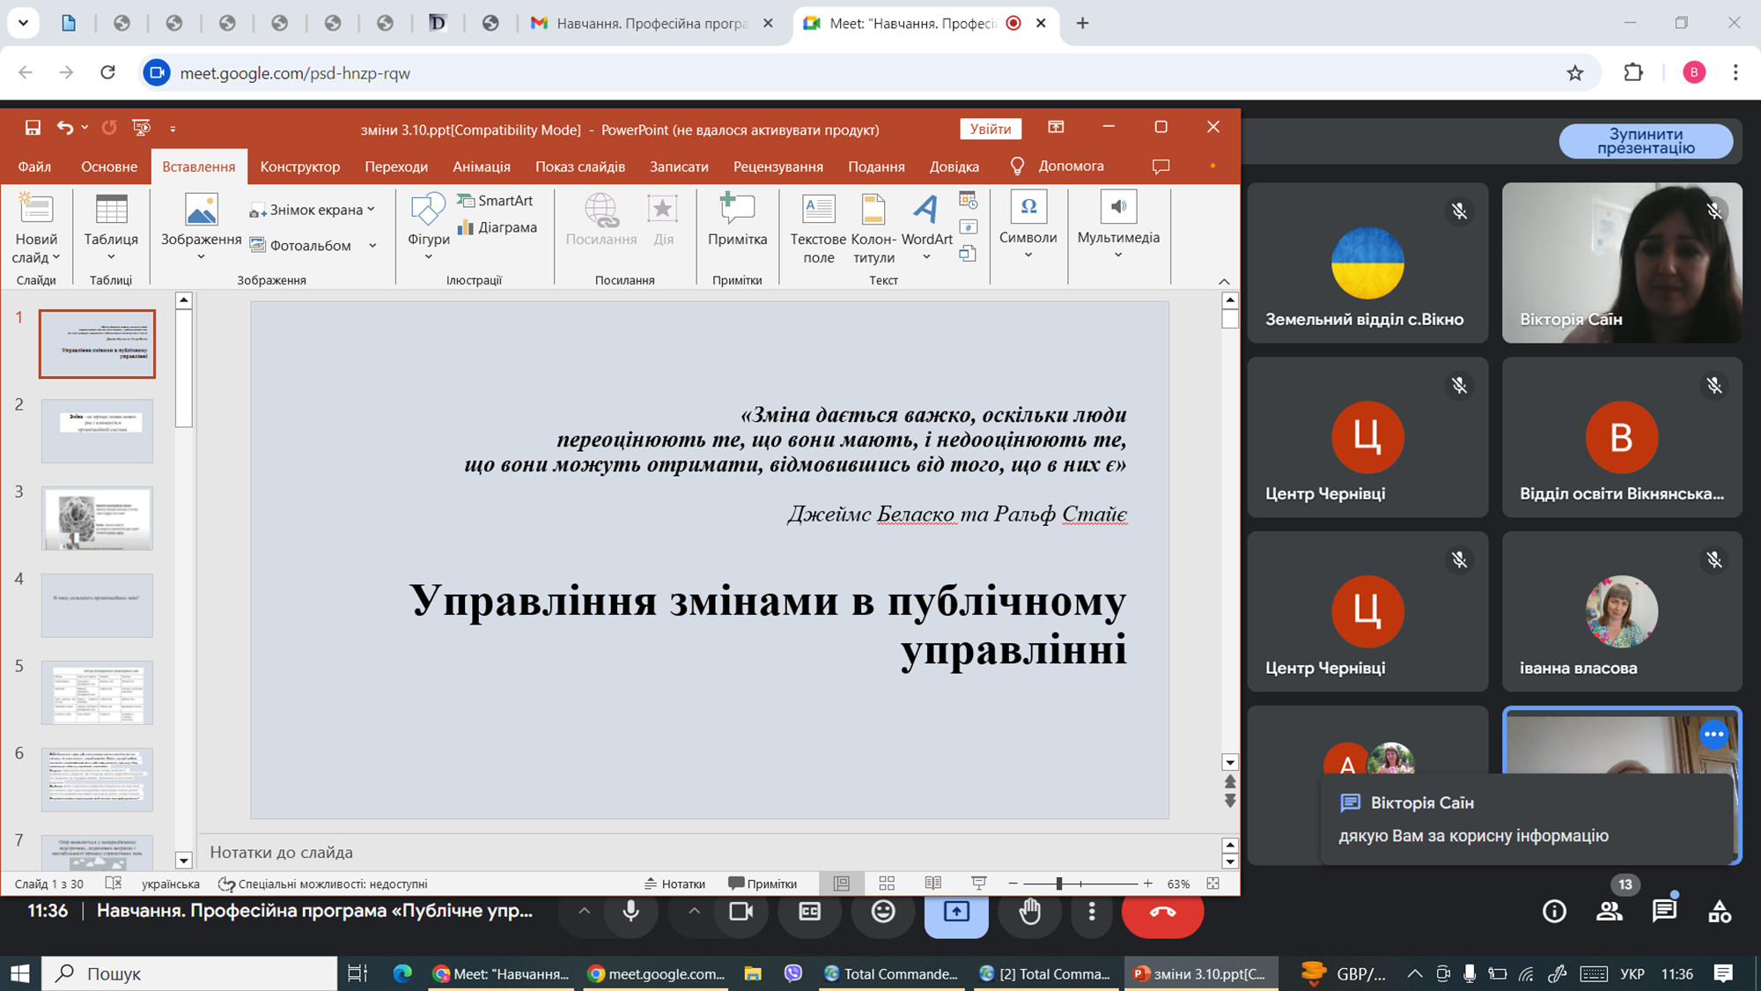Open comments pane in PowerPoint title bar
1761x991 pixels.
[x=1160, y=166]
